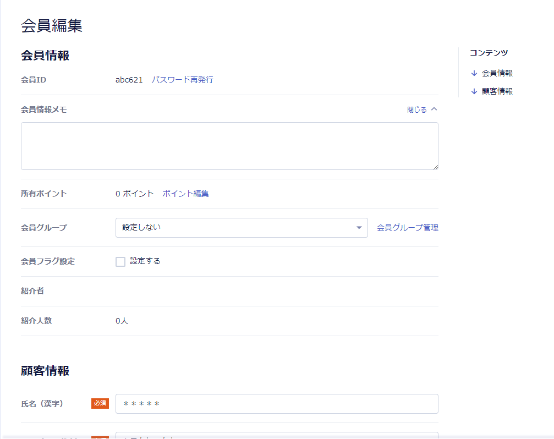Focus the 会員情報メモ text area

pos(229,146)
